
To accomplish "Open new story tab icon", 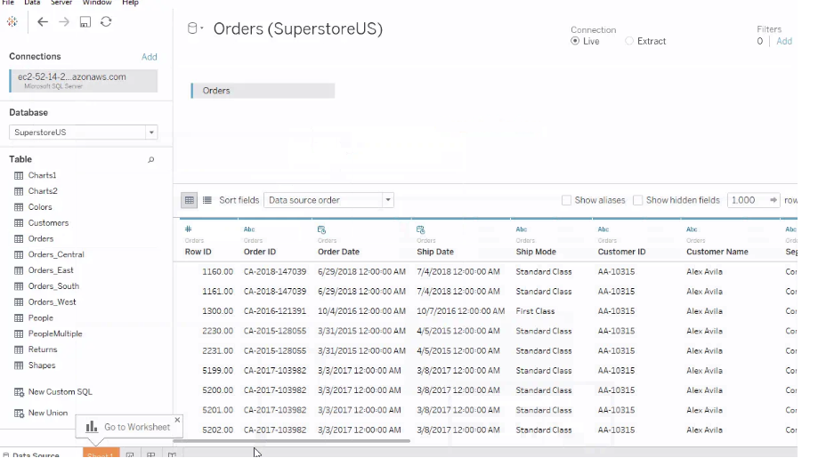I will pos(172,454).
